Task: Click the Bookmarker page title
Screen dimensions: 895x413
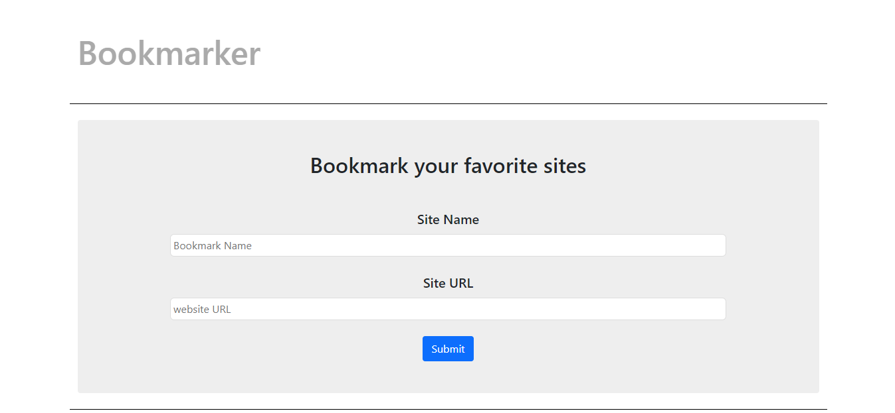Action: (169, 53)
